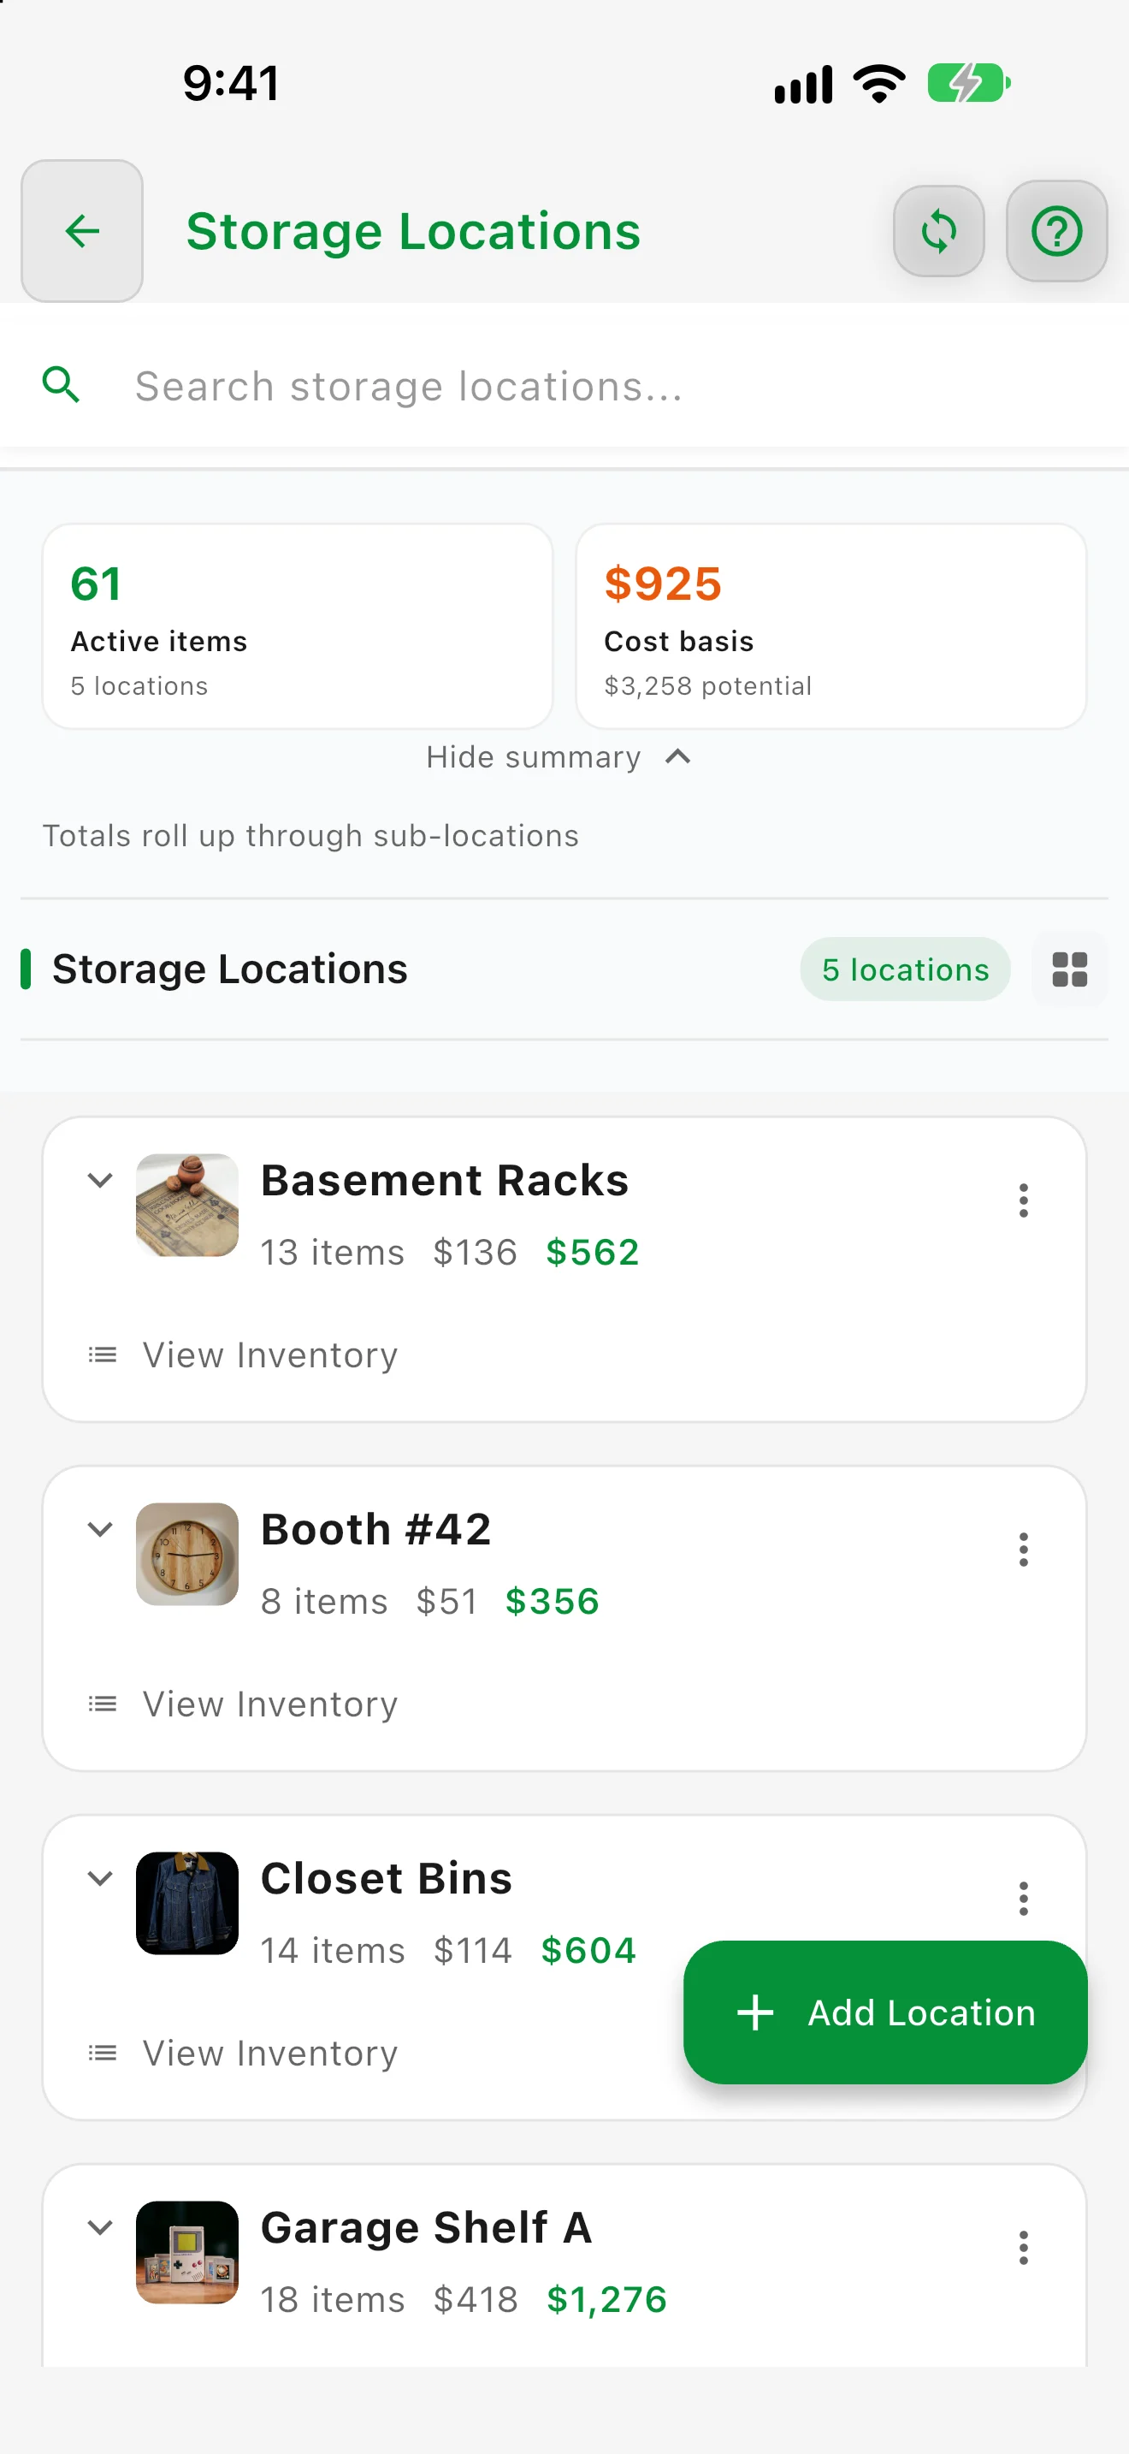Expand Basement Racks sub-locations chevron
Viewport: 1129px width, 2454px height.
[100, 1180]
